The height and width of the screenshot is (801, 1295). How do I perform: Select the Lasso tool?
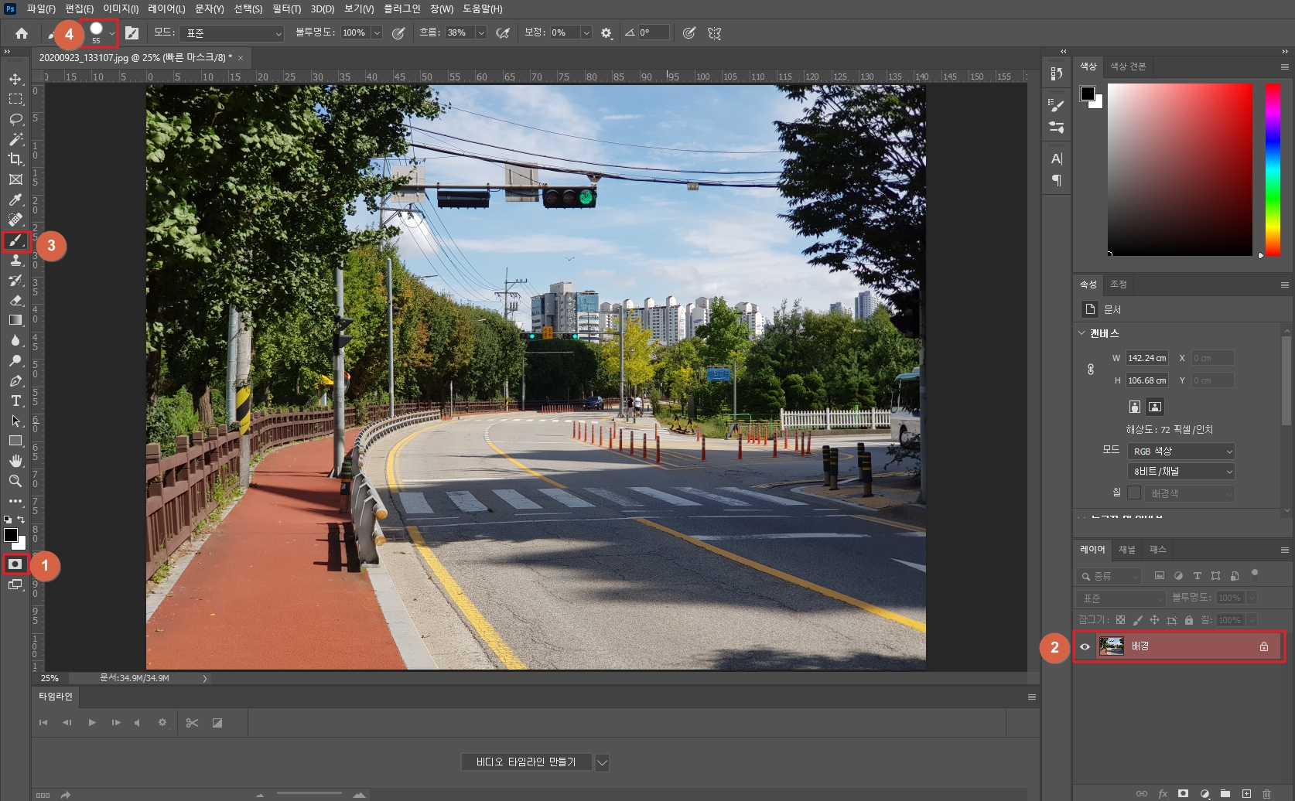tap(15, 119)
